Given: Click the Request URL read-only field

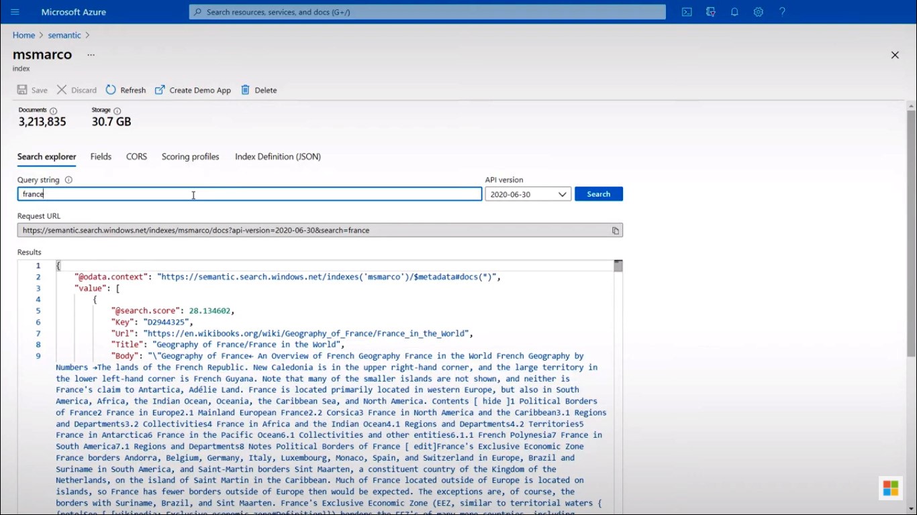Looking at the screenshot, I should pyautogui.click(x=320, y=230).
